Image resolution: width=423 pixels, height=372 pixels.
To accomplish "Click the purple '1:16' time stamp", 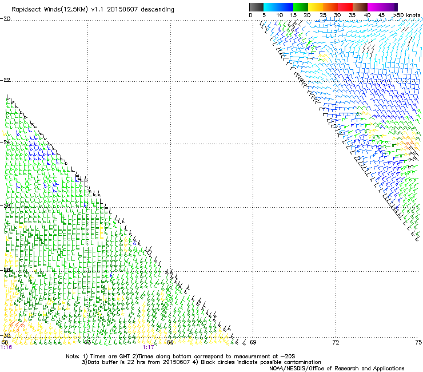I will pos(6,347).
